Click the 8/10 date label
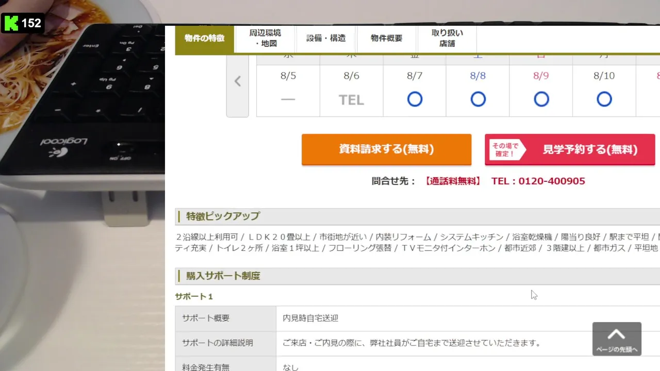Screen dimensions: 660x371 (604, 76)
